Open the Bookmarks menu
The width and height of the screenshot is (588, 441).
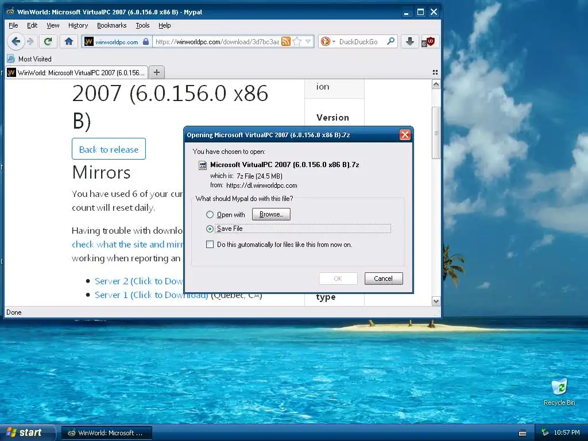(x=112, y=25)
